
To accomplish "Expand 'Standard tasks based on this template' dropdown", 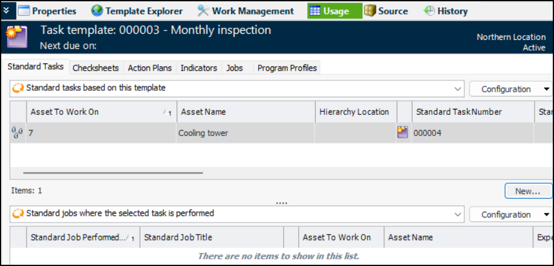I will point(458,88).
